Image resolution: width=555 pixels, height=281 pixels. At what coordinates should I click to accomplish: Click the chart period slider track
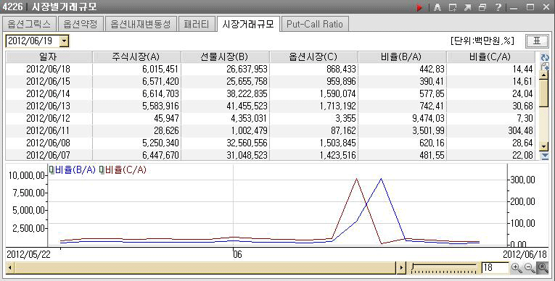click(444, 268)
